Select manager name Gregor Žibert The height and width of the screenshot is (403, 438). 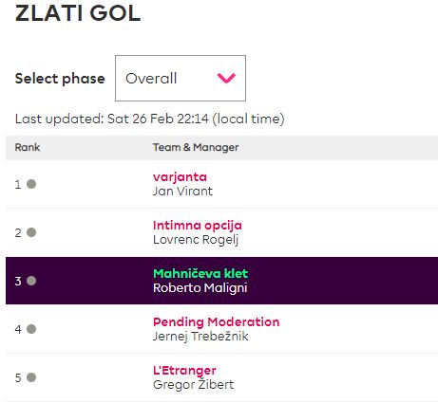coord(193,384)
